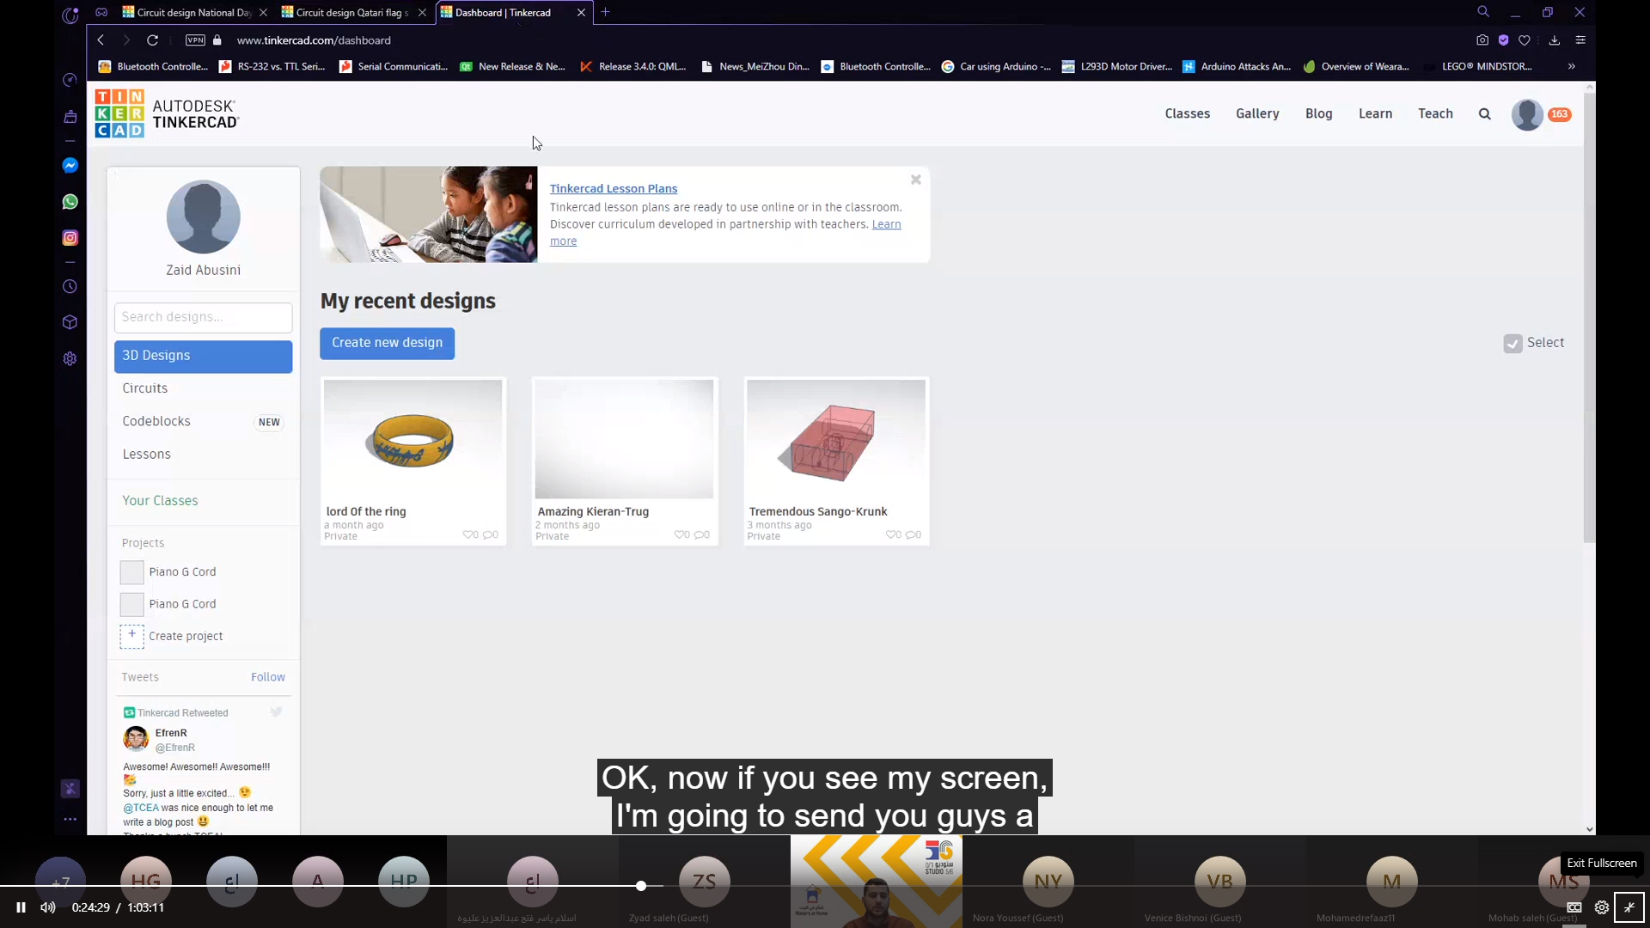Open the Blog page
Viewport: 1650px width, 928px height.
[1318, 113]
